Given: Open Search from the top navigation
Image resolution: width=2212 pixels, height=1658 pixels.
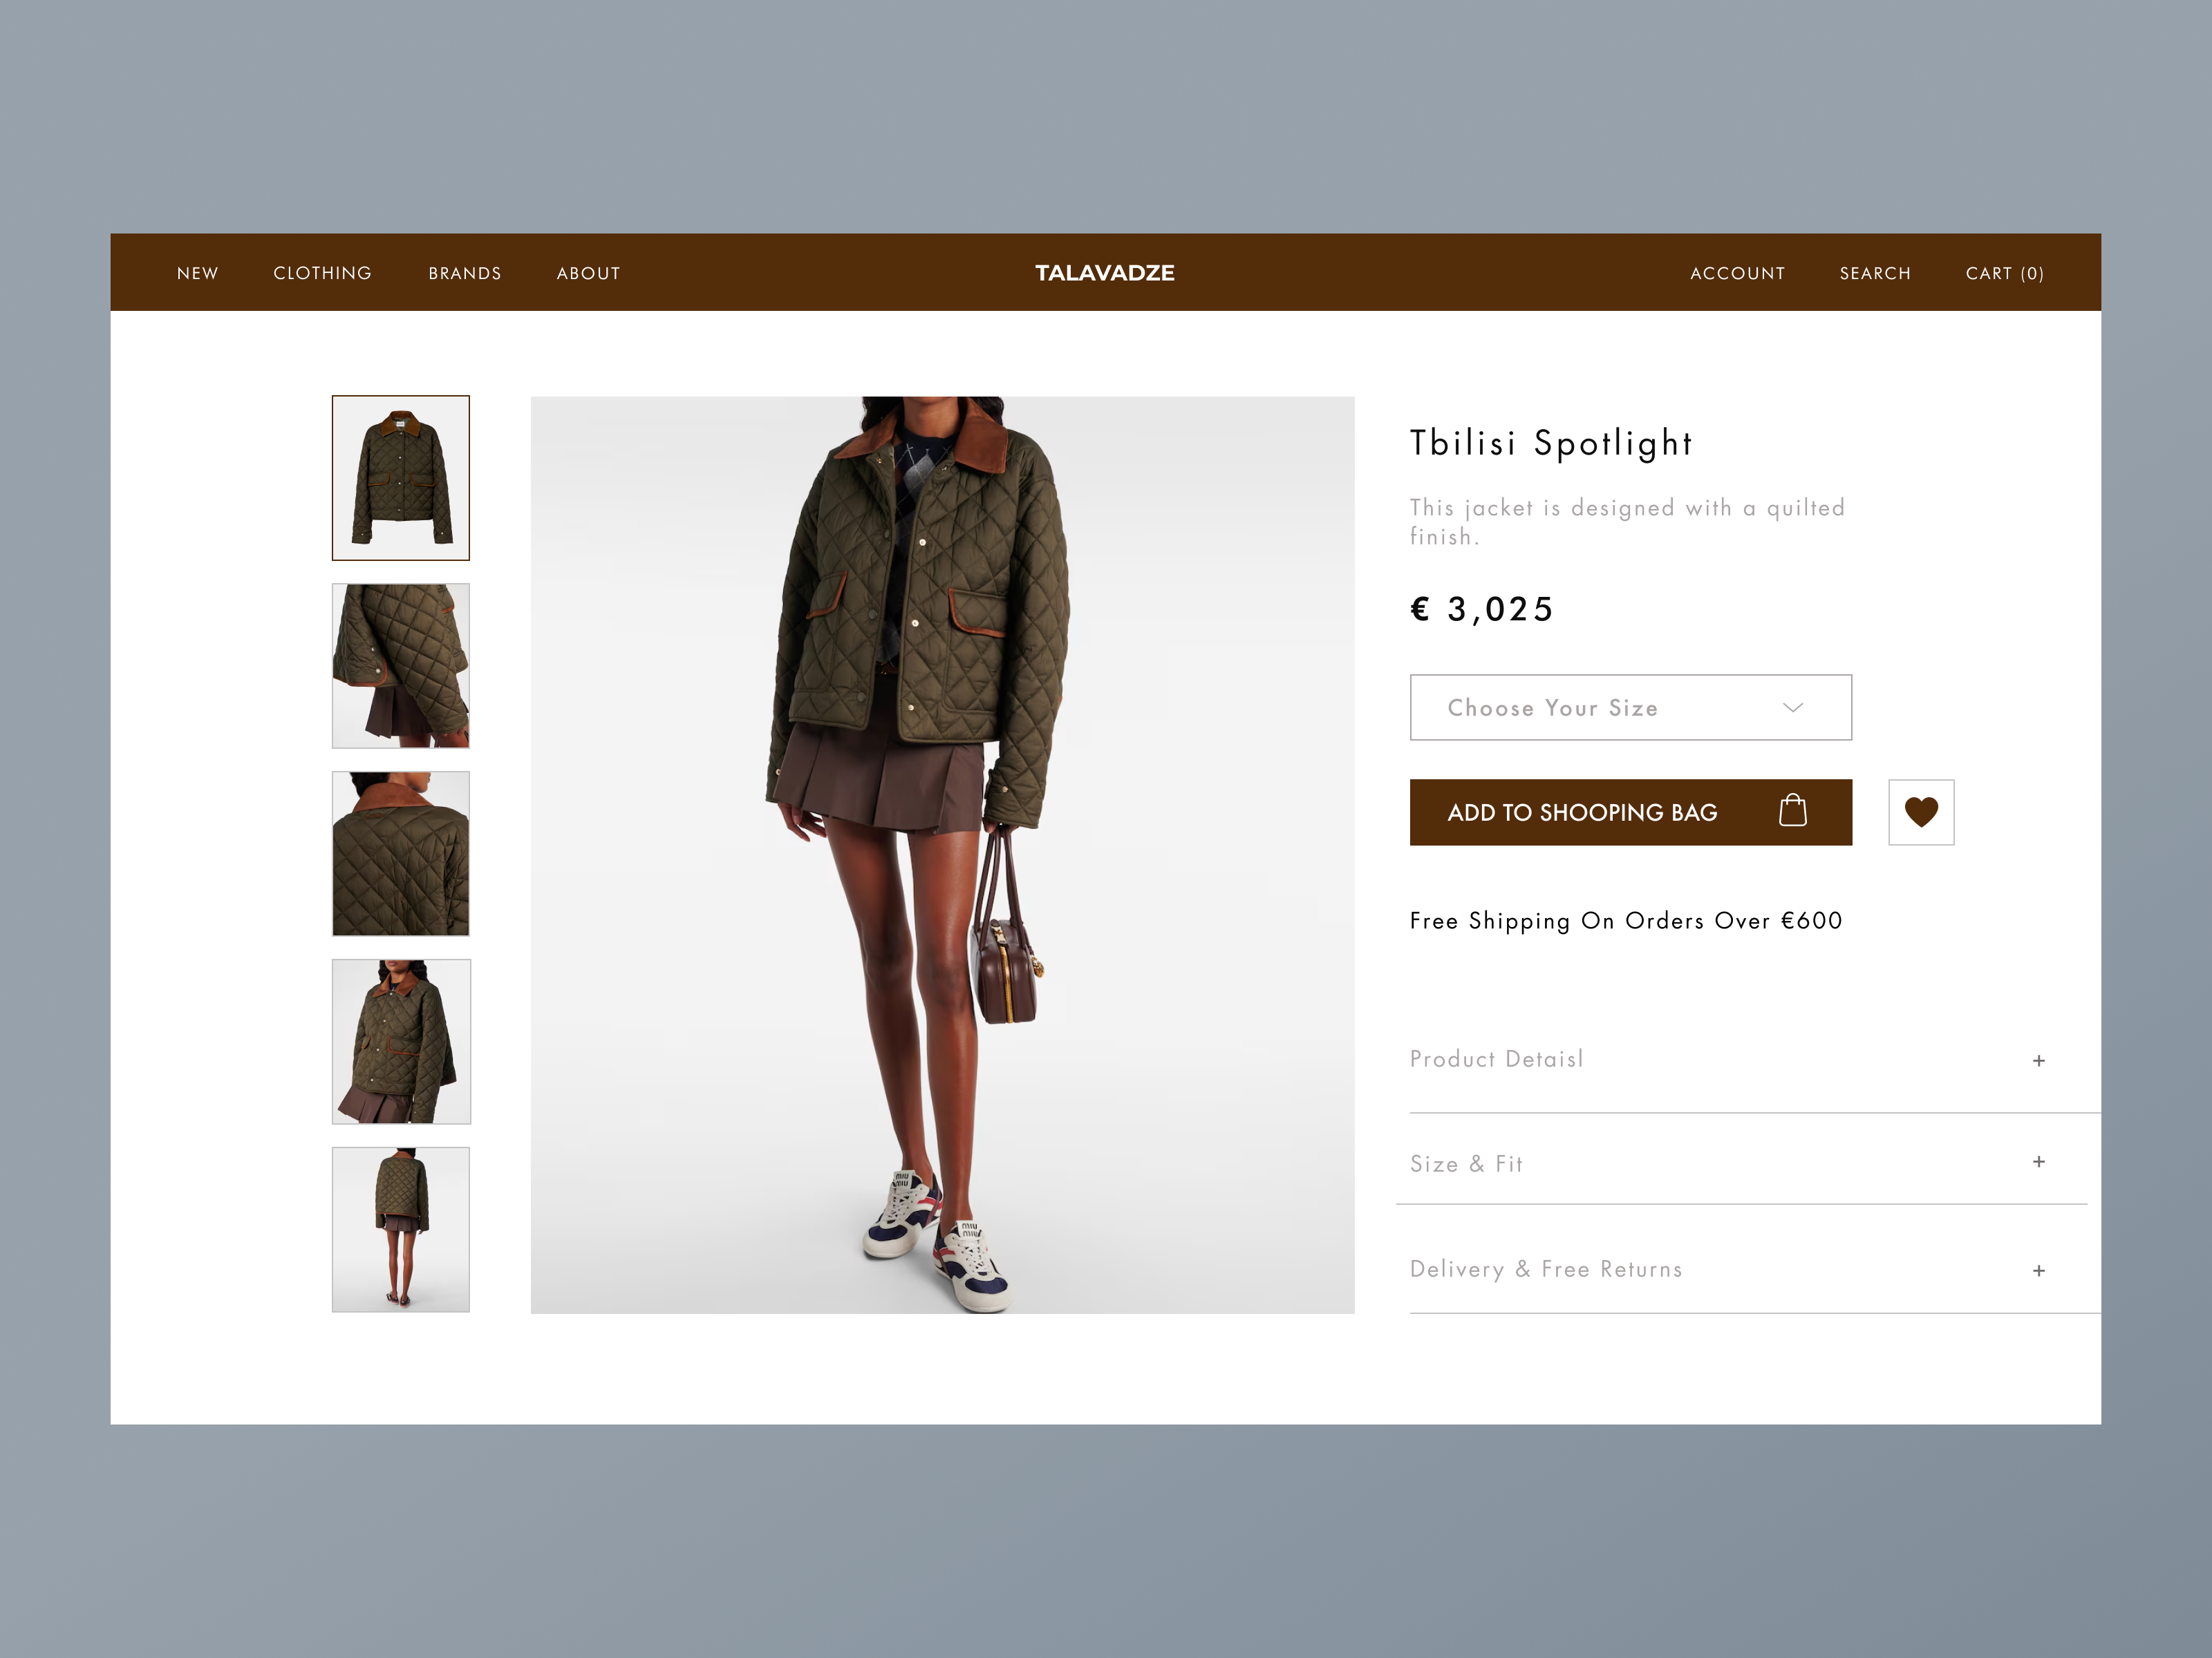Looking at the screenshot, I should click(x=1875, y=273).
